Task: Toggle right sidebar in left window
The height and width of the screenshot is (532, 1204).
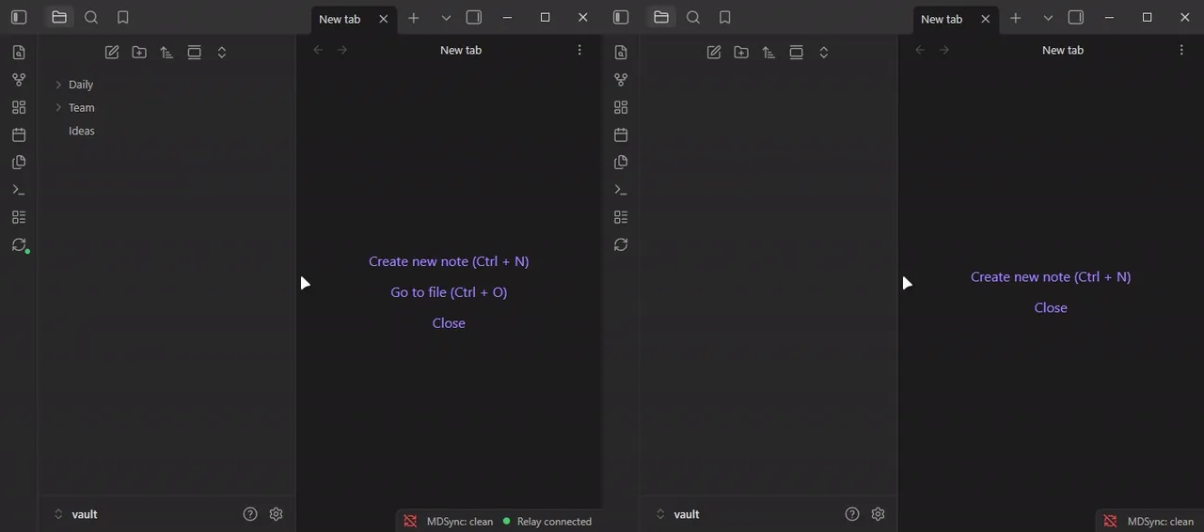Action: click(x=474, y=17)
